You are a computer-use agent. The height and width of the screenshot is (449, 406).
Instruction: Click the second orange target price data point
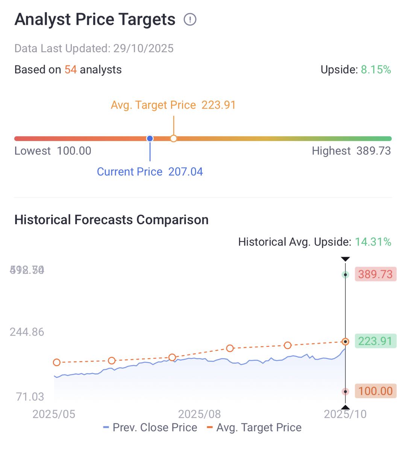(x=112, y=361)
